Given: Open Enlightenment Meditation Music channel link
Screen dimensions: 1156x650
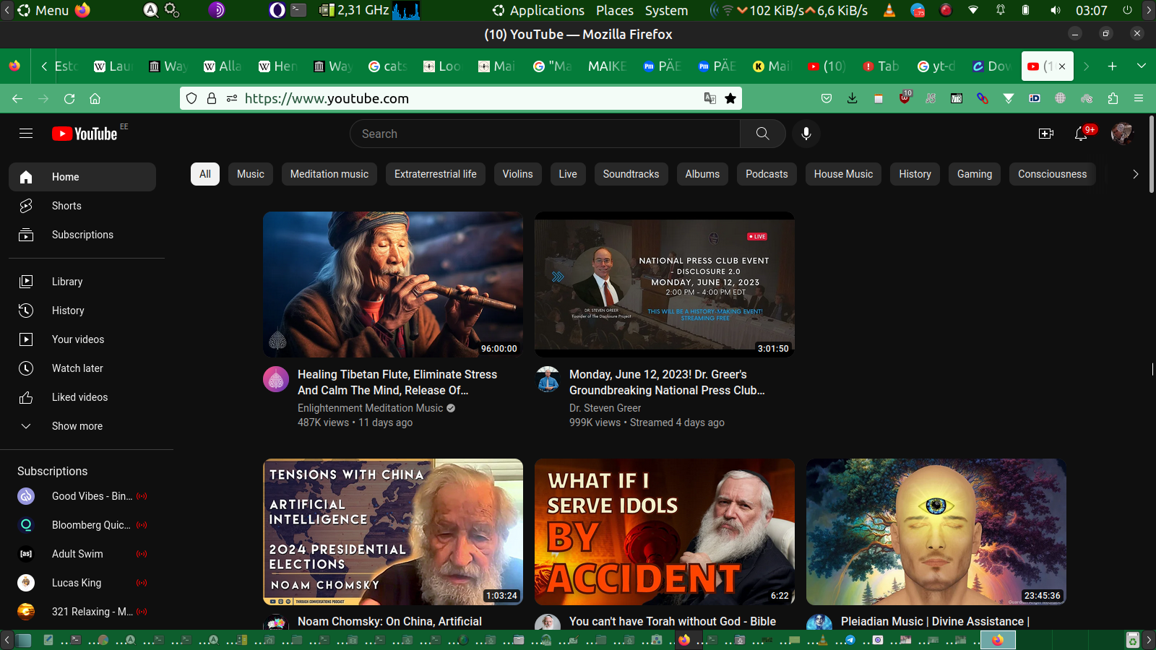Looking at the screenshot, I should click(x=370, y=408).
